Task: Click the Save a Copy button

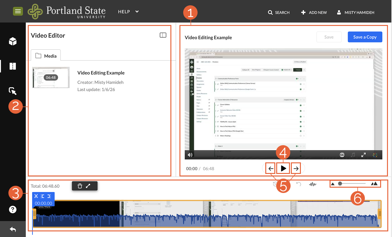Action: (365, 37)
